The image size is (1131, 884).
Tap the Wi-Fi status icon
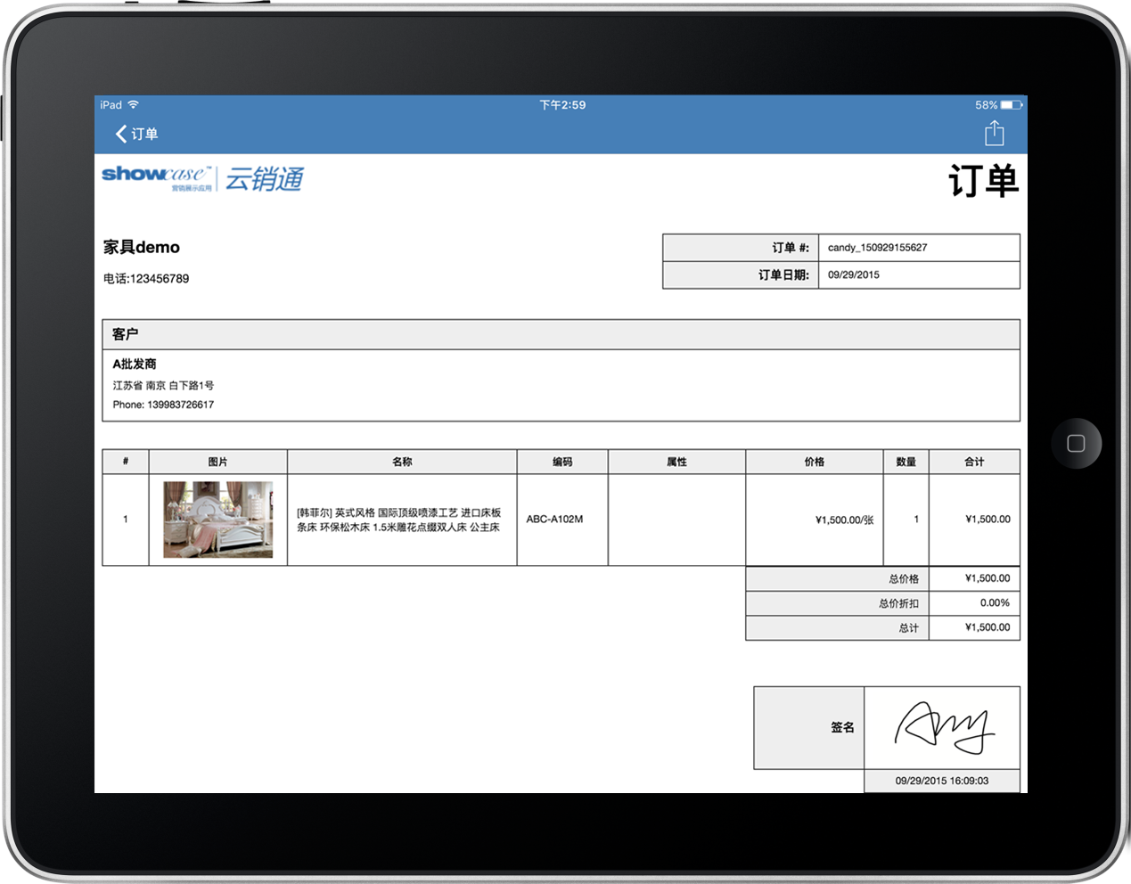133,105
